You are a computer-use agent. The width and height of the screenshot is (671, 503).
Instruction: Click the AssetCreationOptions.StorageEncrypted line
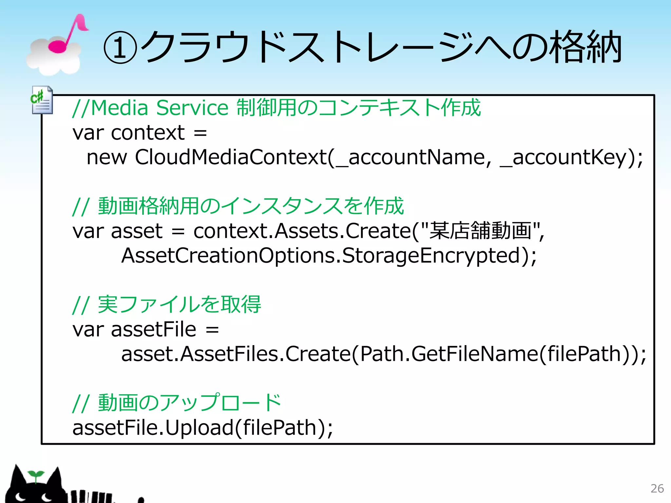tap(329, 256)
